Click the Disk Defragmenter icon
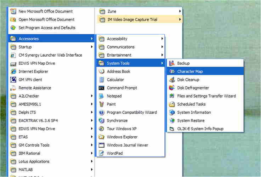Screen dimensions: 261x177 (172, 88)
